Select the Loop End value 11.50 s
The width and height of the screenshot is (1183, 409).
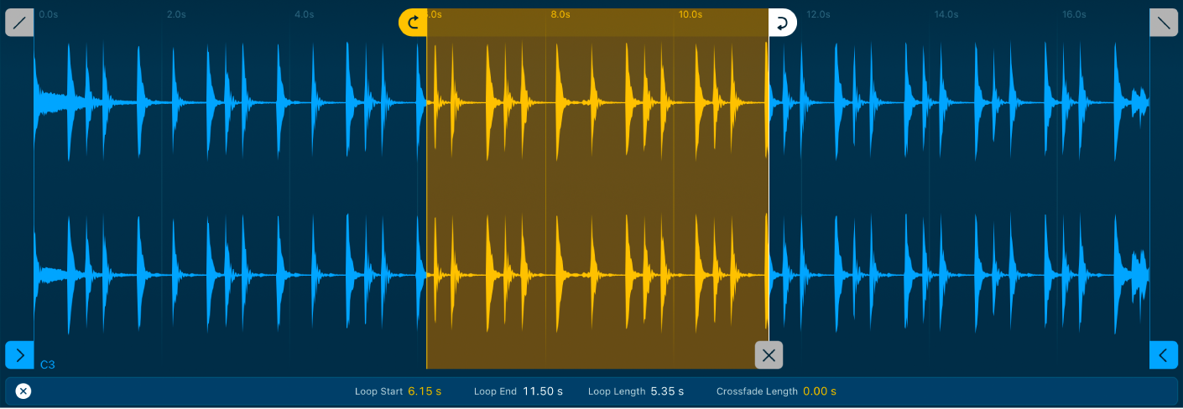tap(543, 391)
